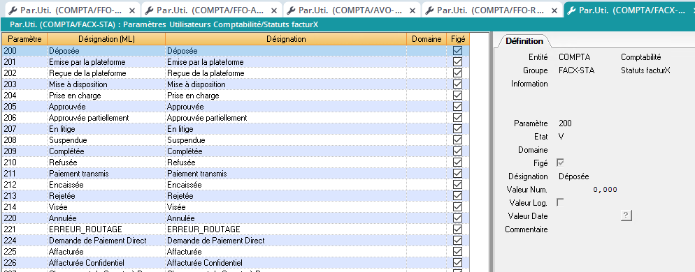Toggle the Figé checkbox for row 213

coord(458,195)
